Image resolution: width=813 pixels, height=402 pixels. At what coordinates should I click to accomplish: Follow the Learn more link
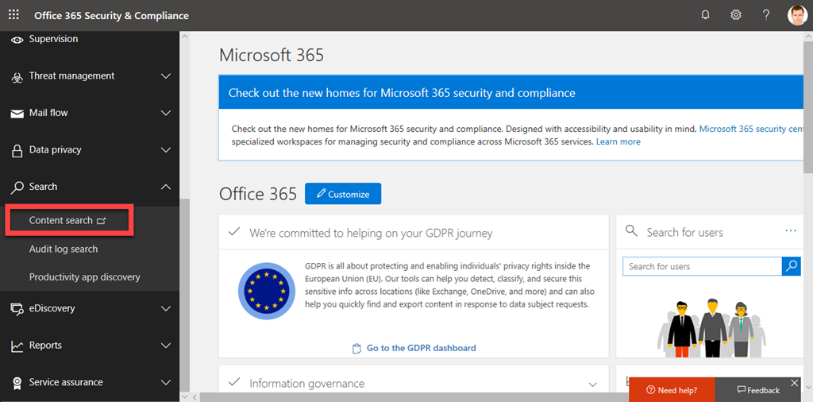618,141
